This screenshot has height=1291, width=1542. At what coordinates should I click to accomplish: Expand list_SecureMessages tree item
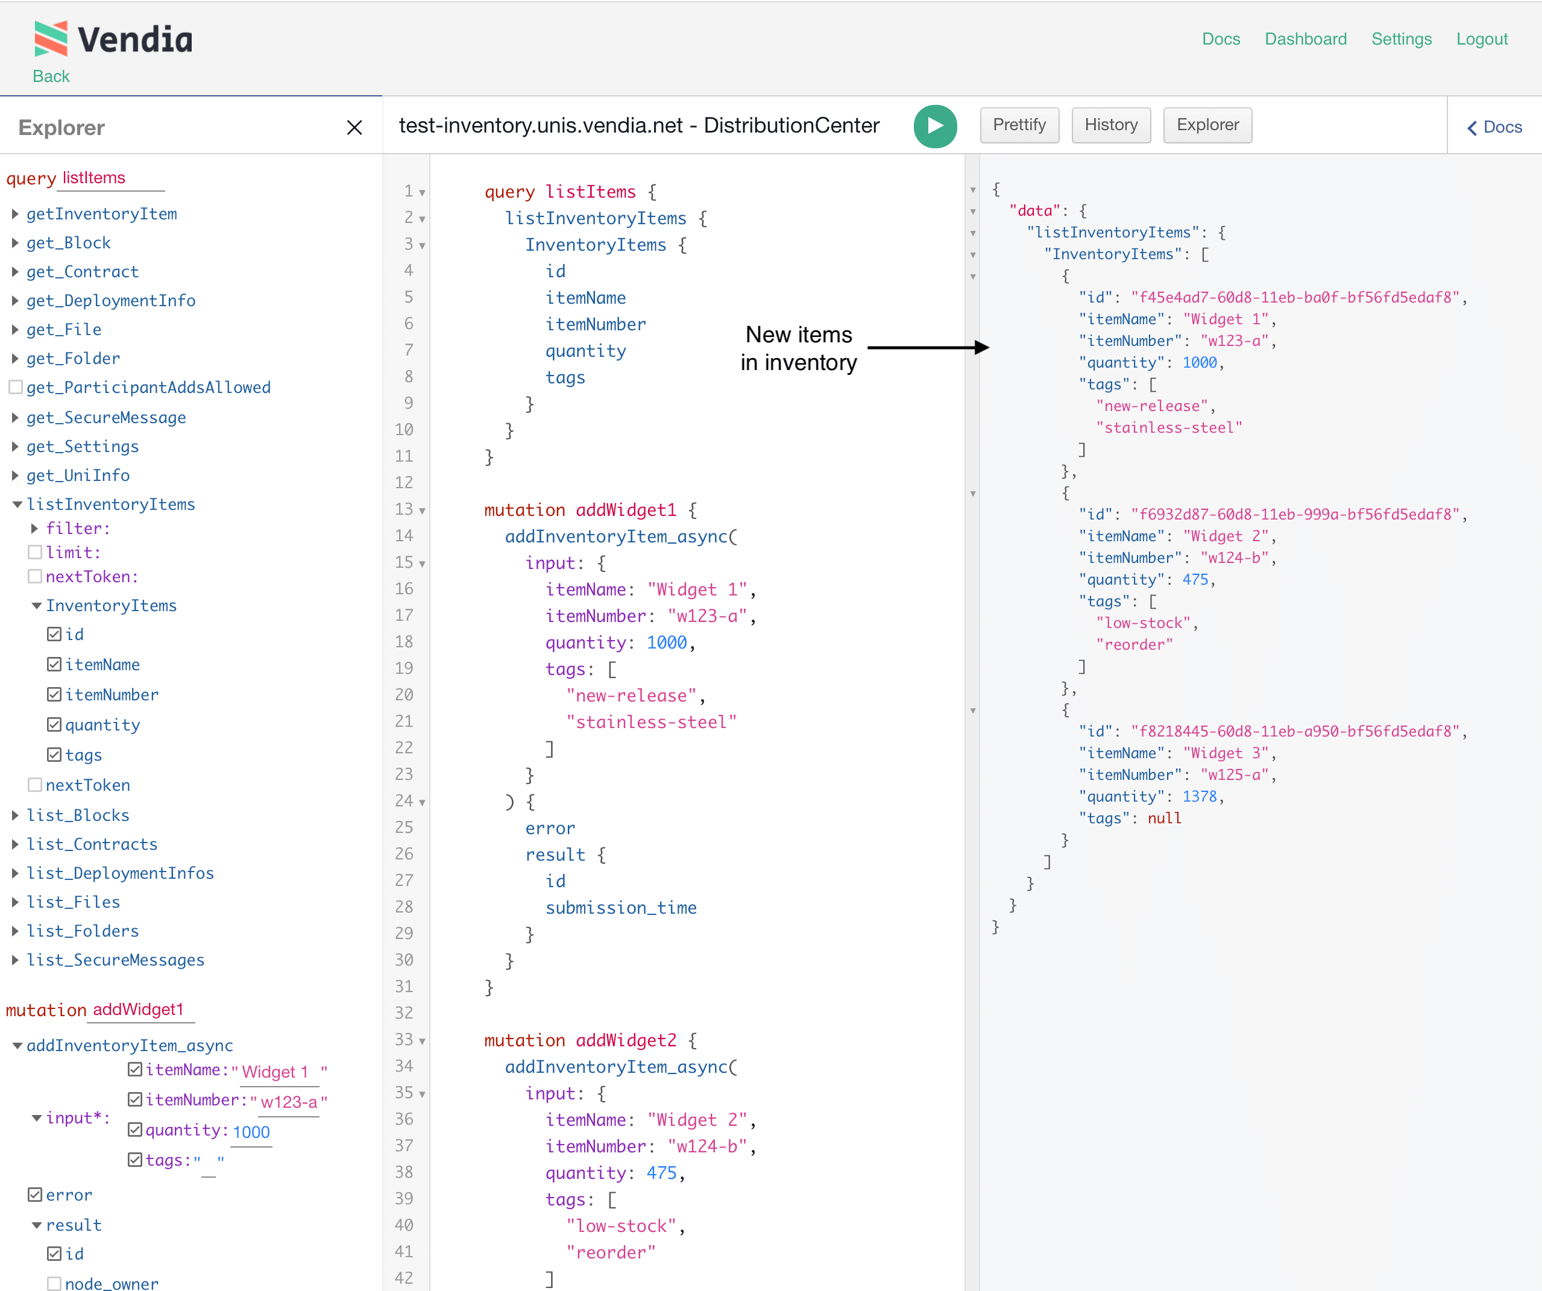coord(14,960)
